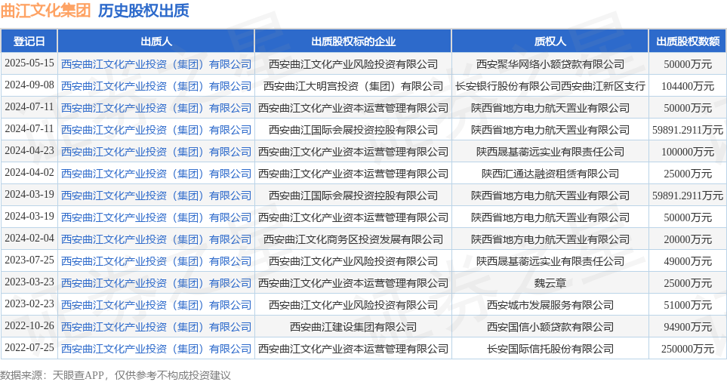
Task: Click the date cell 2025-05-15
Action: [x=29, y=63]
